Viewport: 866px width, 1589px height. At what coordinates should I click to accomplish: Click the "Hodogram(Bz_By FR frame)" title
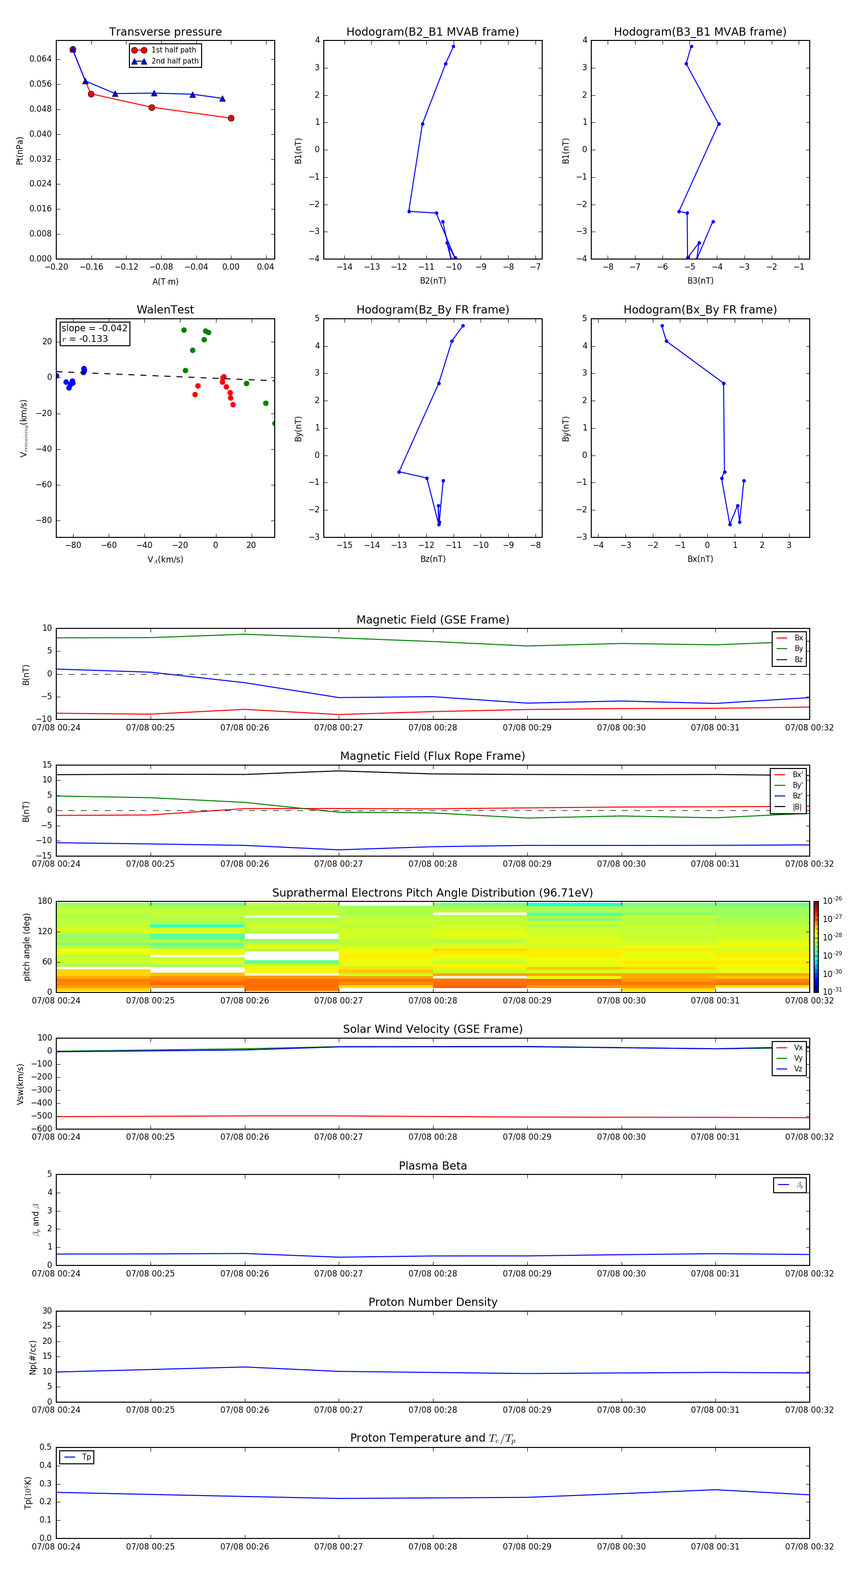tap(433, 310)
